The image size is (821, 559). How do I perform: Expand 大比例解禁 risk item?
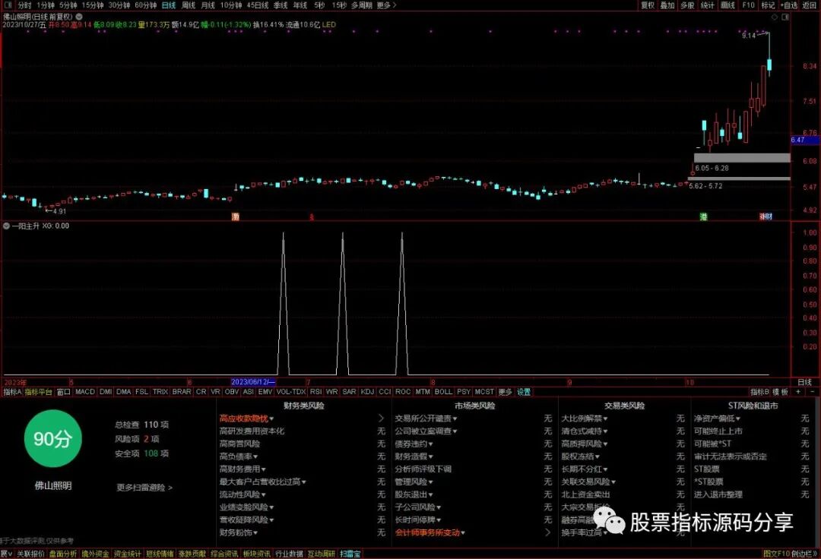point(585,418)
